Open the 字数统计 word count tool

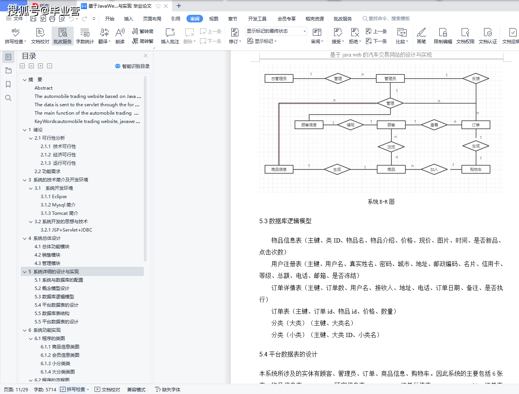[x=85, y=36]
